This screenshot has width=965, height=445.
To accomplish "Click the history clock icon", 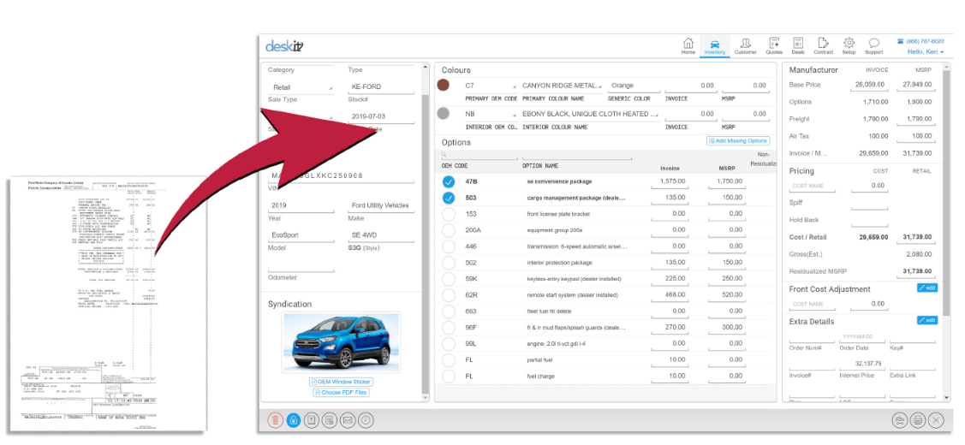I will tap(366, 420).
